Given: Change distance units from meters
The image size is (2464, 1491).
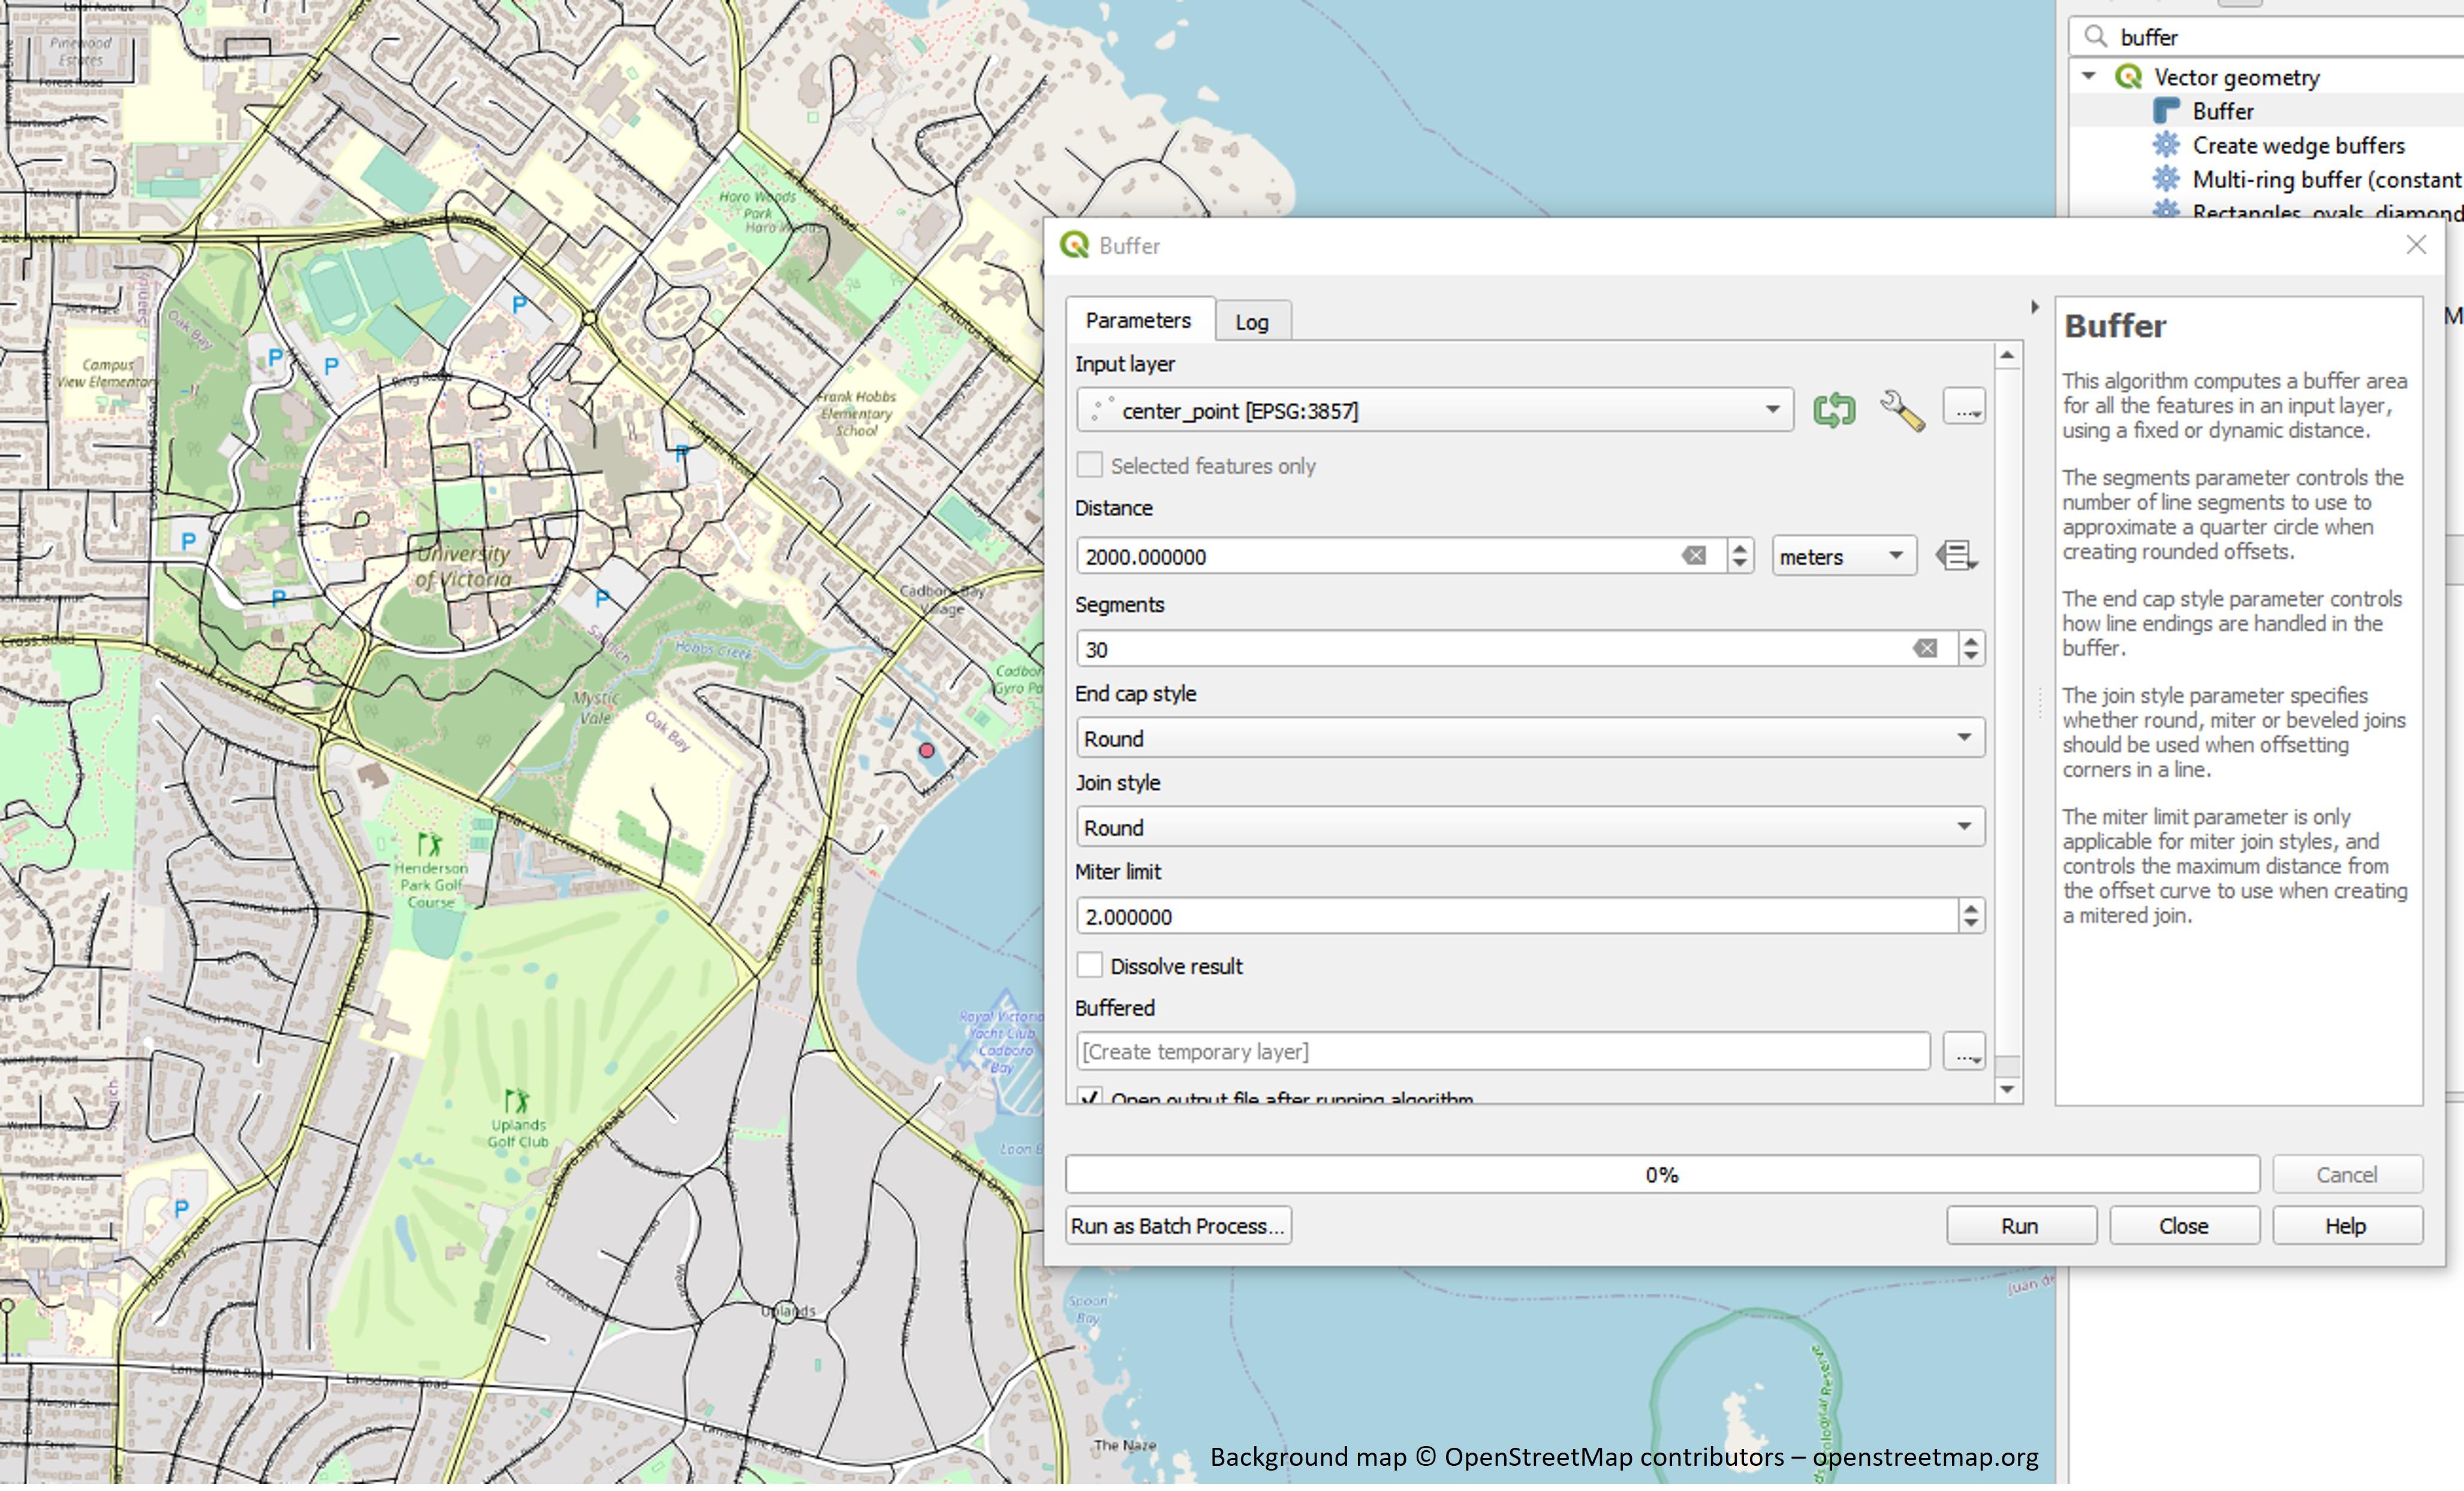Looking at the screenshot, I should pyautogui.click(x=1842, y=557).
